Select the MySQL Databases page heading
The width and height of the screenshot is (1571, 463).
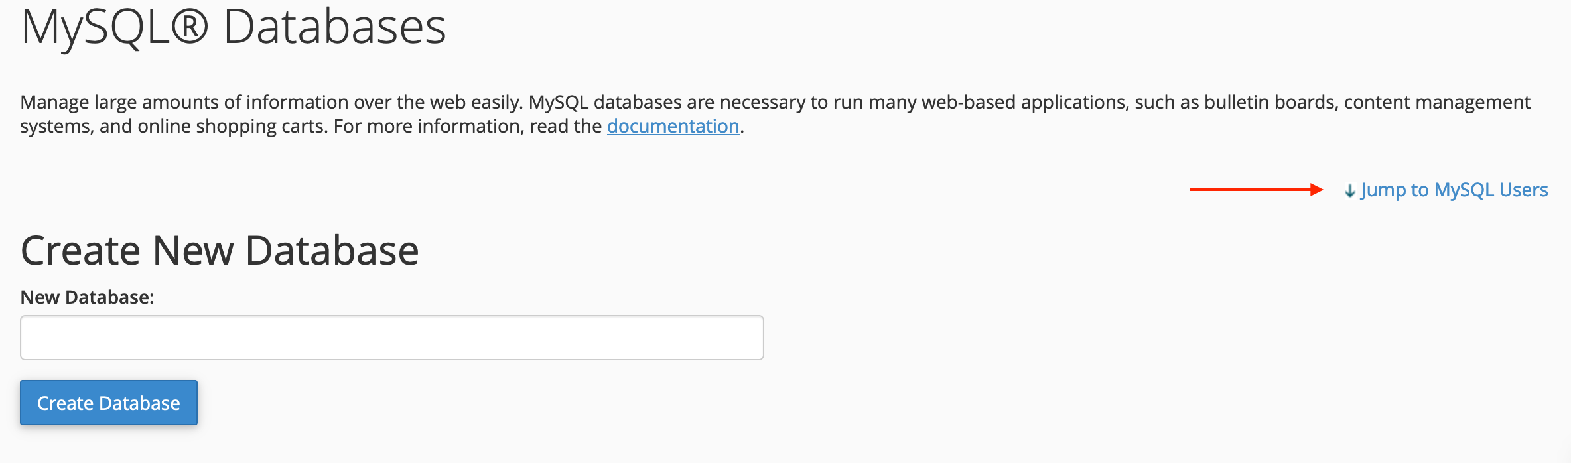234,28
